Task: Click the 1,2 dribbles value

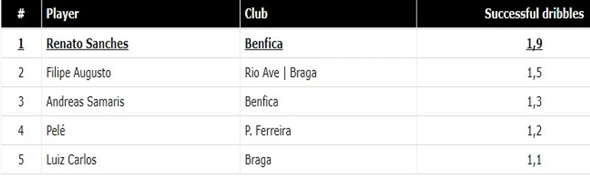Action: (x=534, y=131)
